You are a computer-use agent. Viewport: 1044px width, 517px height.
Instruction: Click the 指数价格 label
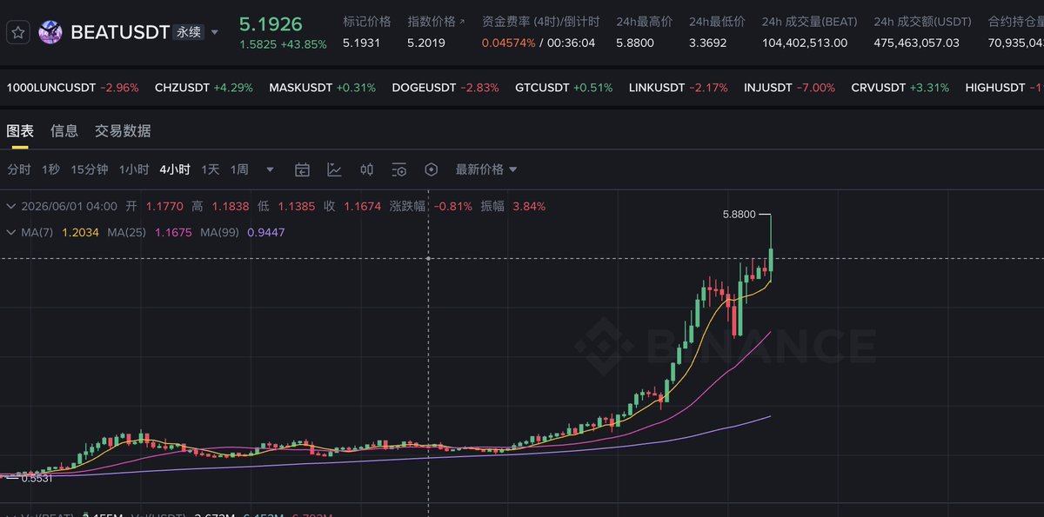tap(431, 21)
